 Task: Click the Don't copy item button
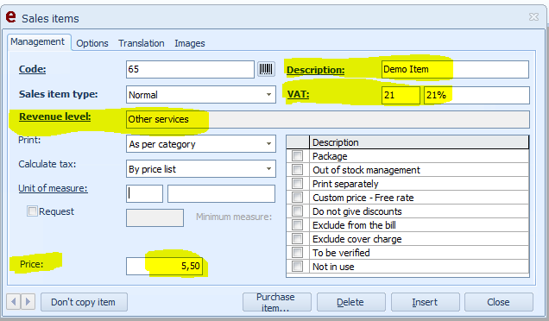tap(84, 302)
